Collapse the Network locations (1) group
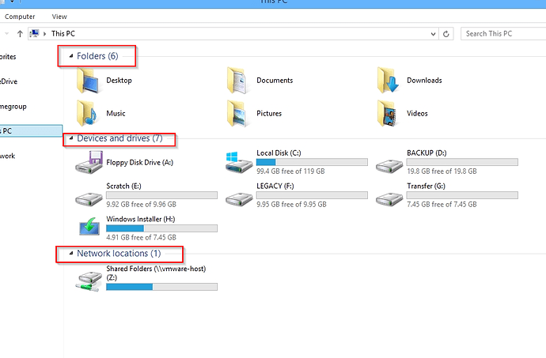546x358 pixels. point(71,253)
